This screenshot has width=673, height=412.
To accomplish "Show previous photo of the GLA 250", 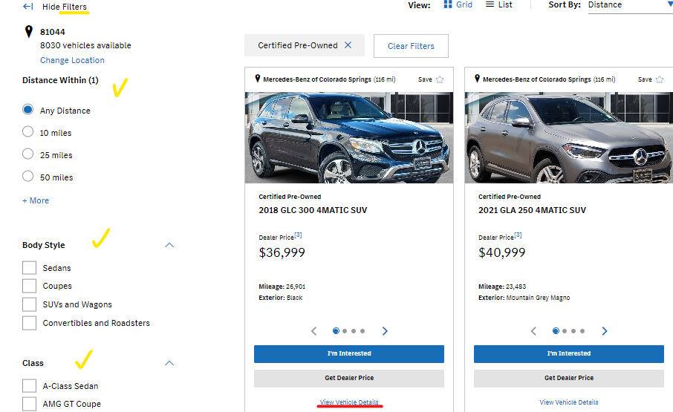I will [533, 331].
